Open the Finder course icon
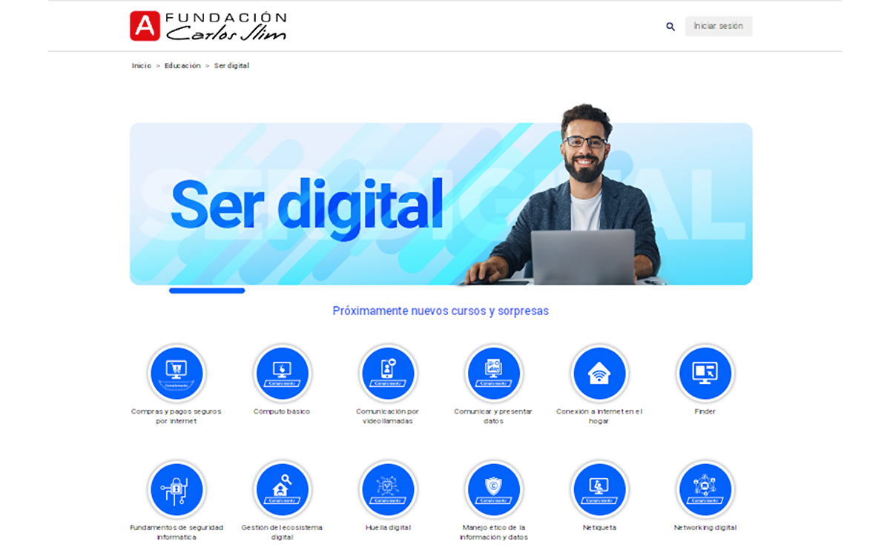The height and width of the screenshot is (553, 890). pos(705,373)
